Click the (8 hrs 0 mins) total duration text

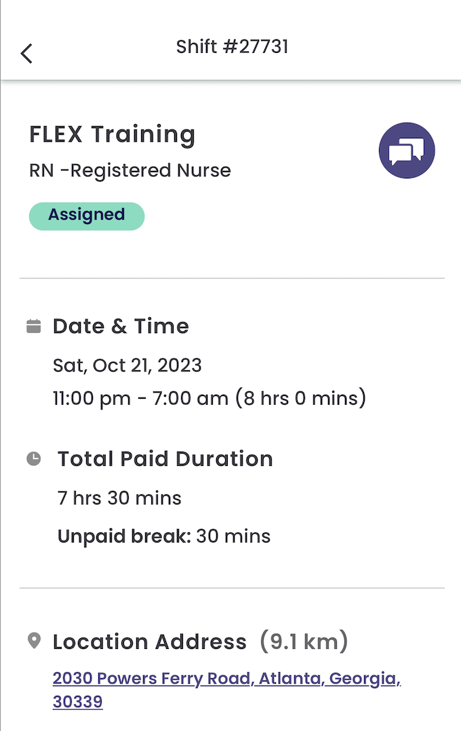point(300,399)
